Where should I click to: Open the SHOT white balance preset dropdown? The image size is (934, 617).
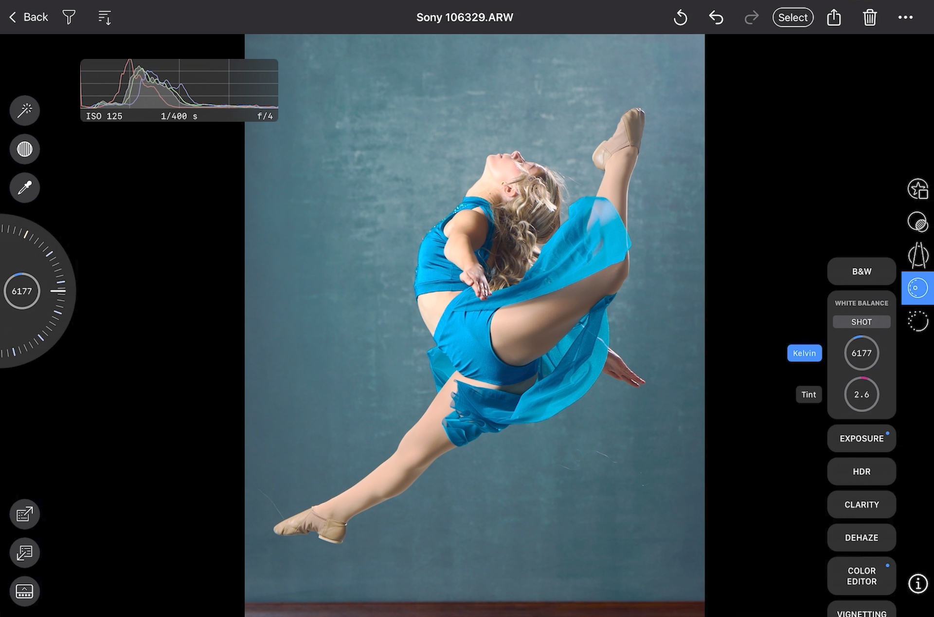pyautogui.click(x=861, y=322)
